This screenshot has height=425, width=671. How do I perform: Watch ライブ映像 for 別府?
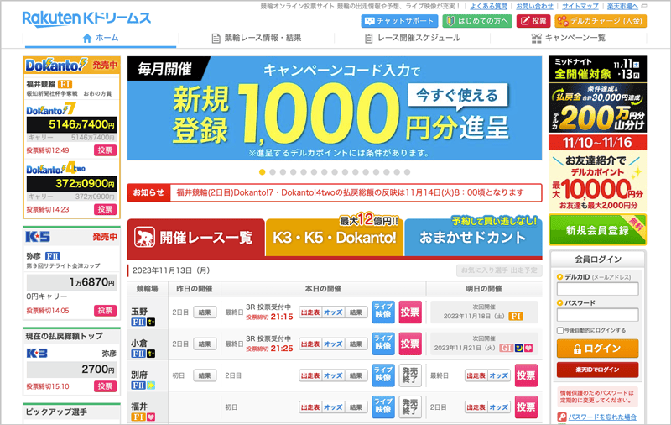click(383, 375)
